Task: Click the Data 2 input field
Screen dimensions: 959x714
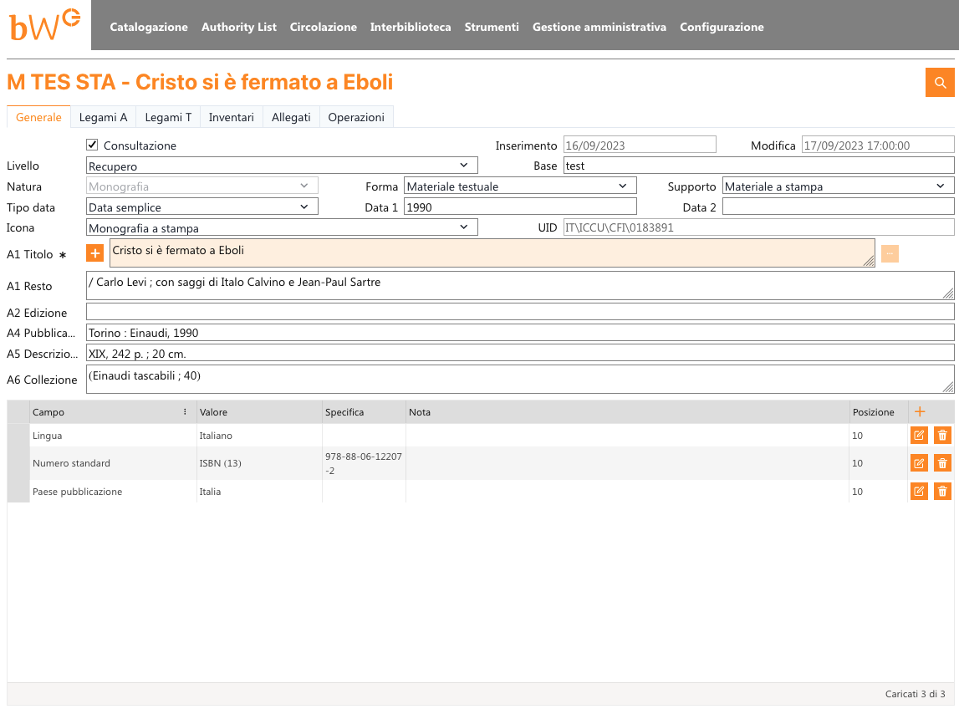Action: point(838,207)
